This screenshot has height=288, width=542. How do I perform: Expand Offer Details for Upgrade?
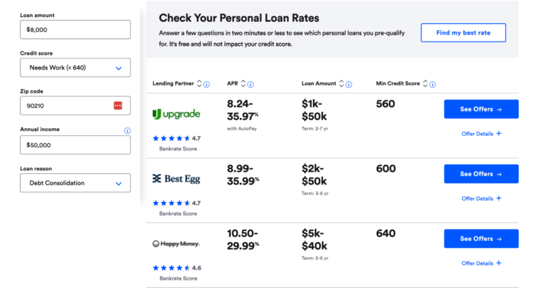pos(481,134)
